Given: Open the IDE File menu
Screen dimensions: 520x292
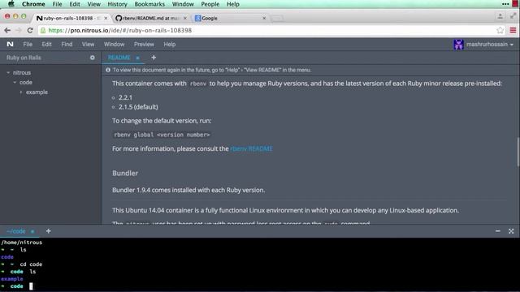Looking at the screenshot, I should (x=28, y=45).
